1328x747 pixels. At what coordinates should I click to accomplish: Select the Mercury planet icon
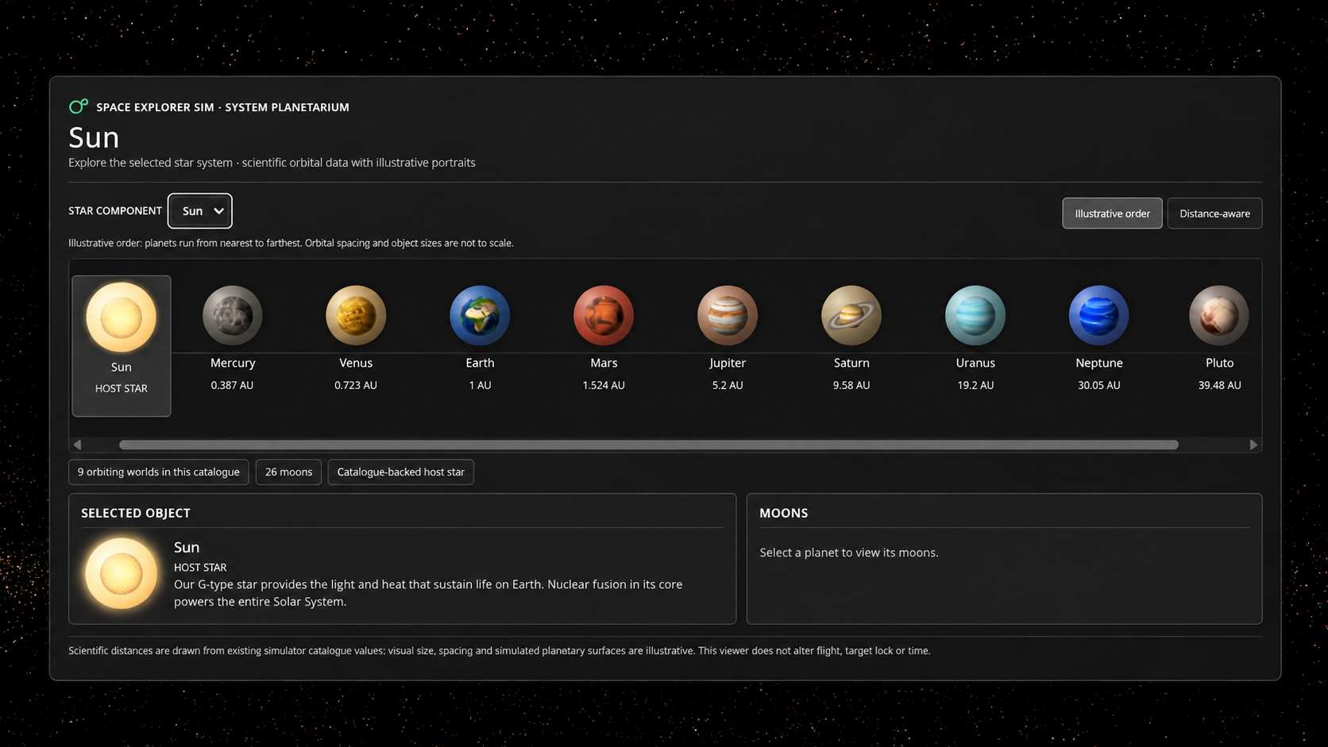[233, 315]
